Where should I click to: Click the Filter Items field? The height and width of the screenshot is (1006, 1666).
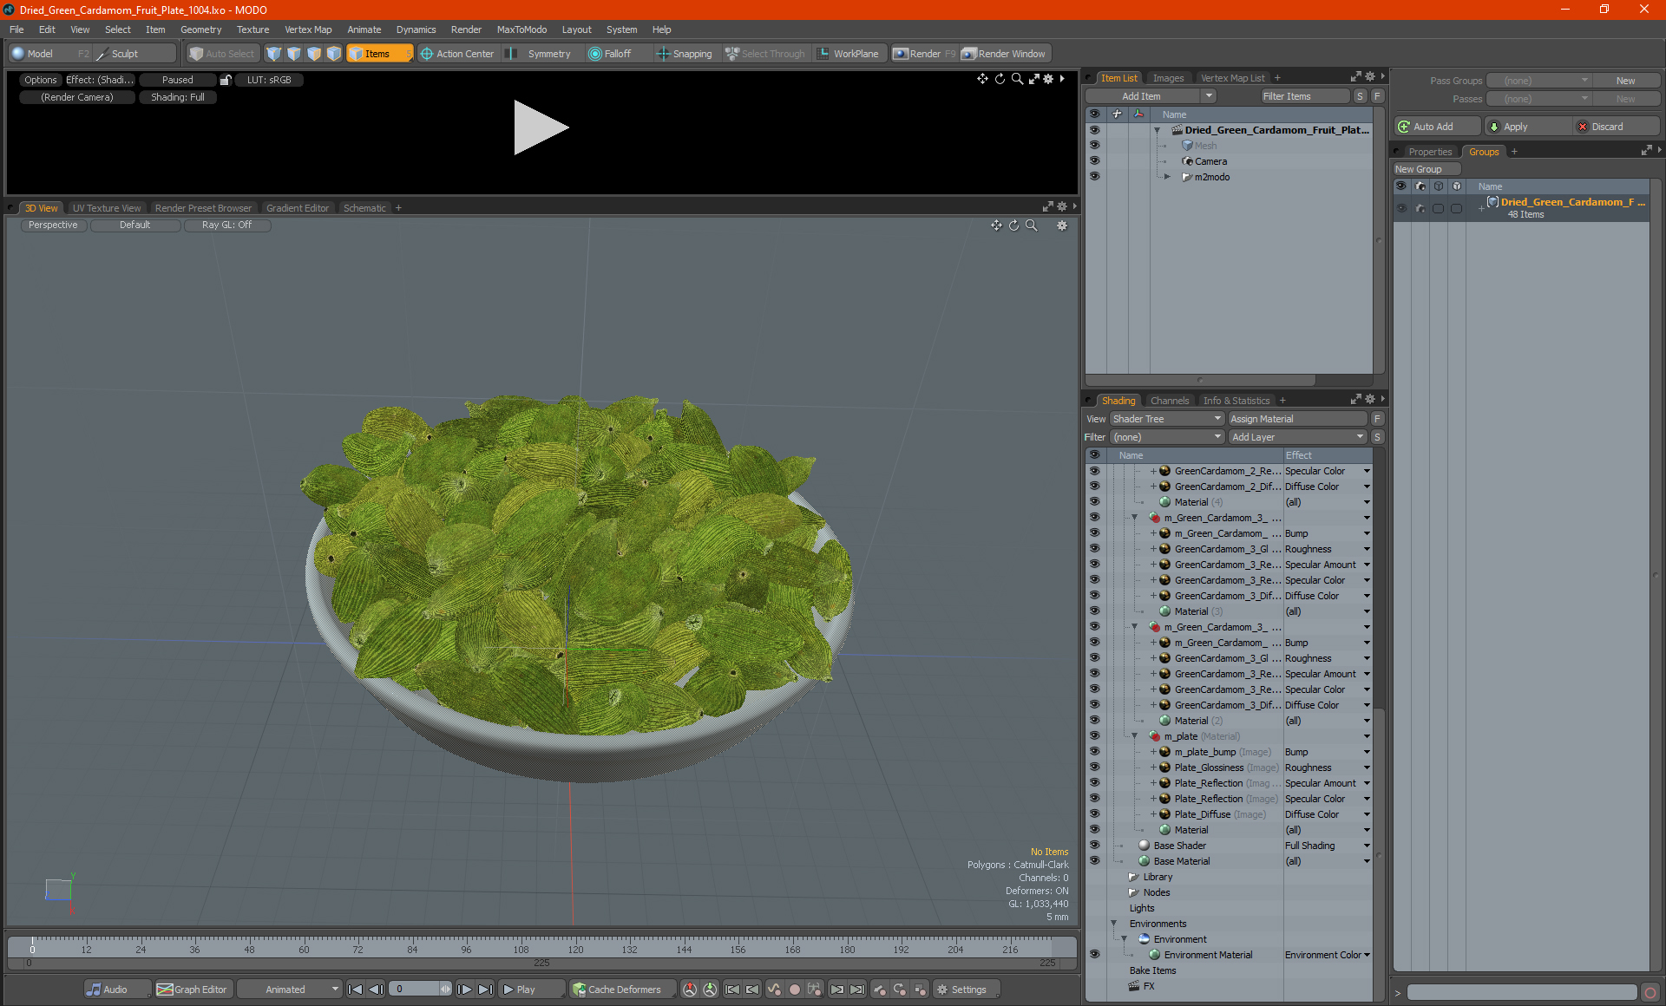tap(1304, 96)
